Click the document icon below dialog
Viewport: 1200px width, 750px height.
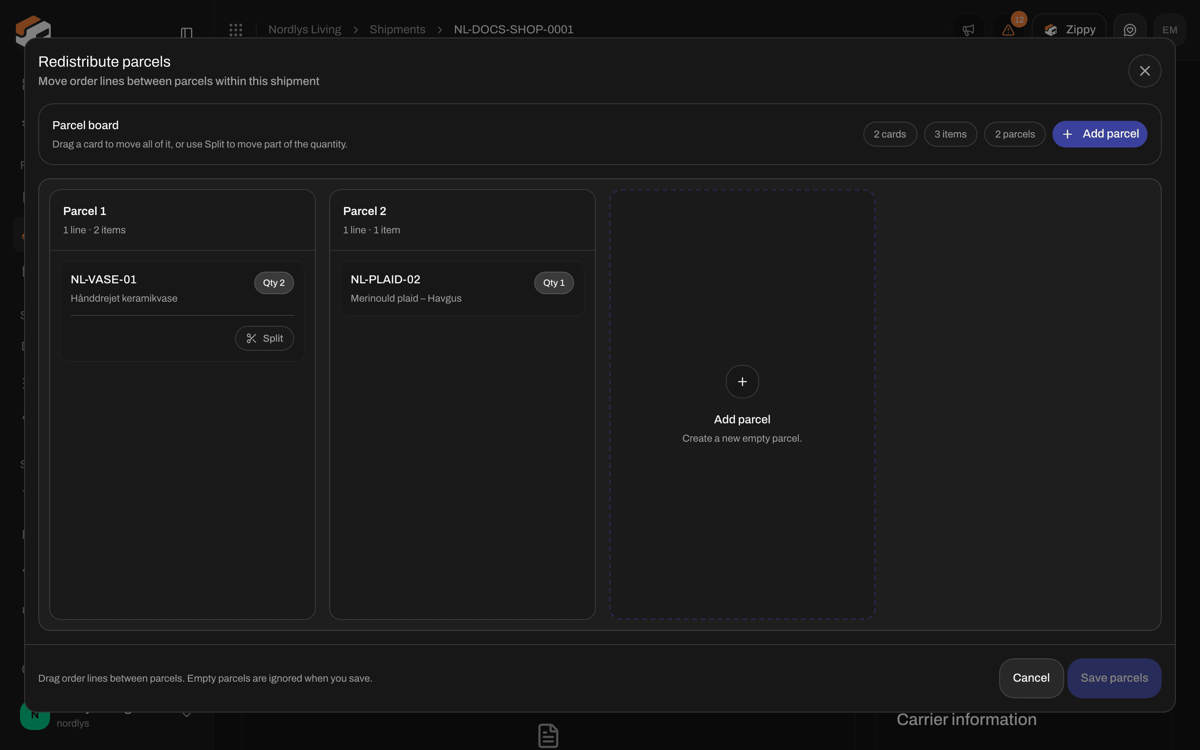pos(548,735)
